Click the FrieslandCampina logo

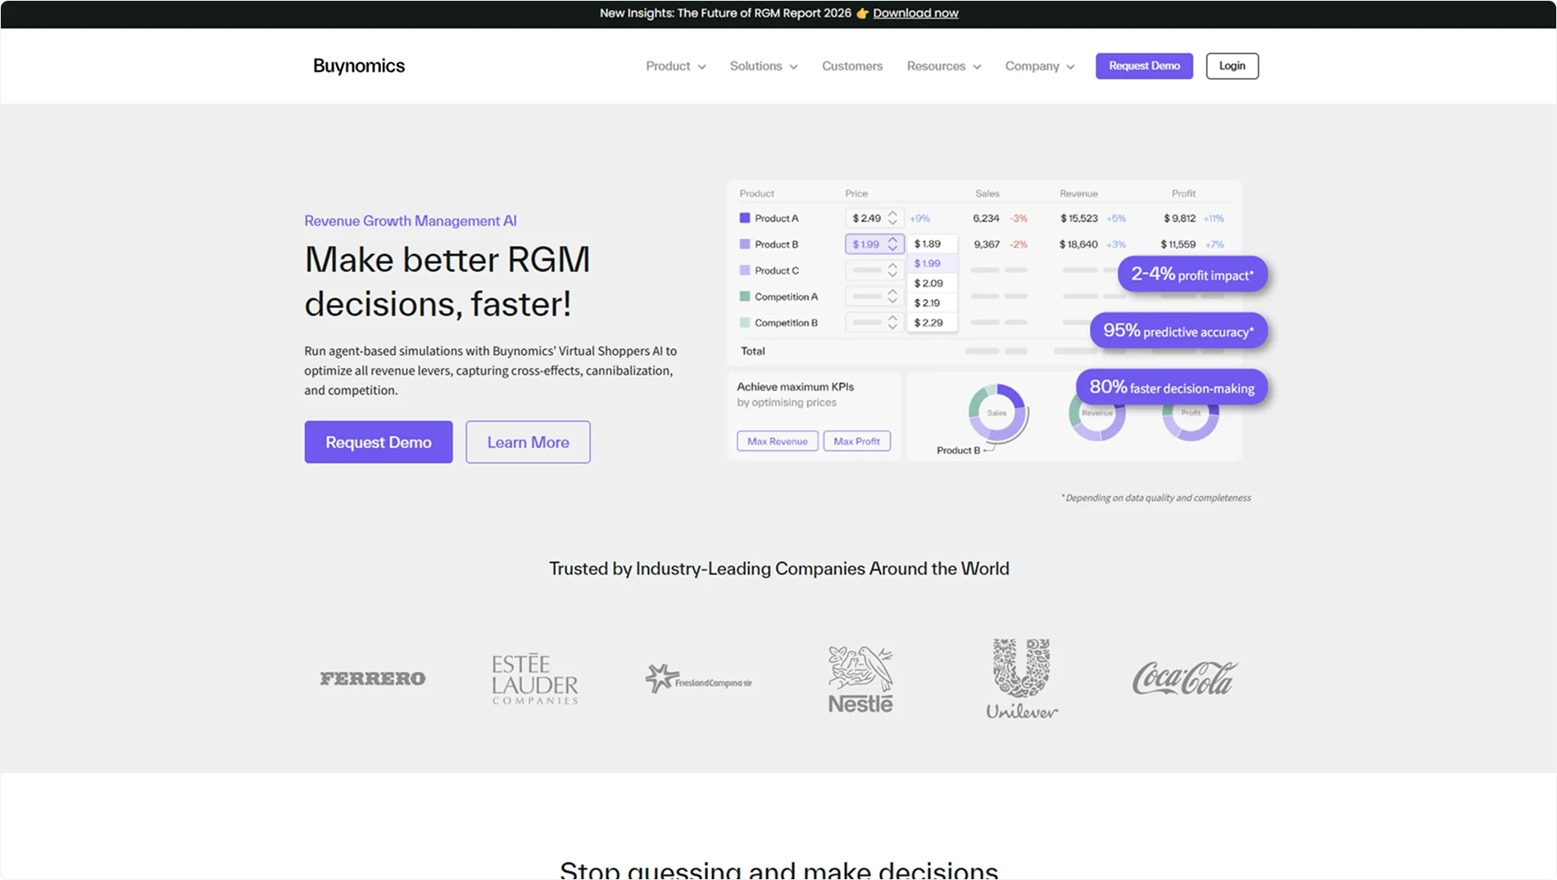coord(698,679)
